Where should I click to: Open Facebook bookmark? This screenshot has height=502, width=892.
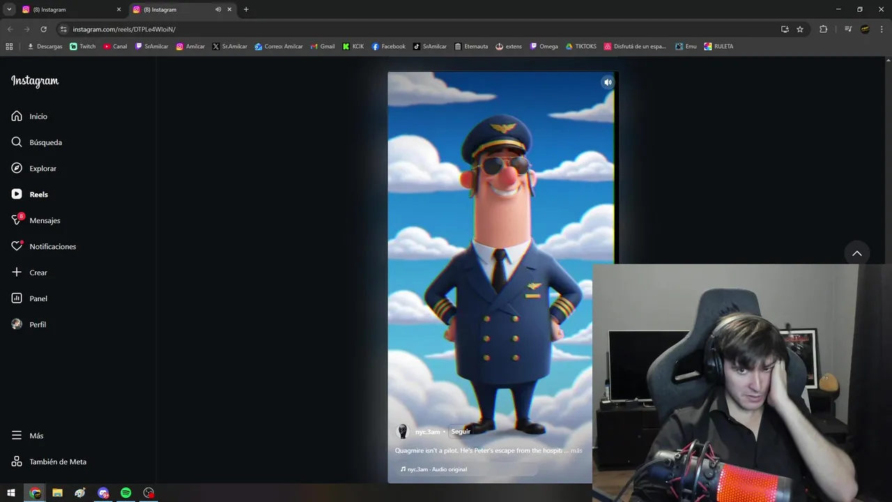click(388, 47)
